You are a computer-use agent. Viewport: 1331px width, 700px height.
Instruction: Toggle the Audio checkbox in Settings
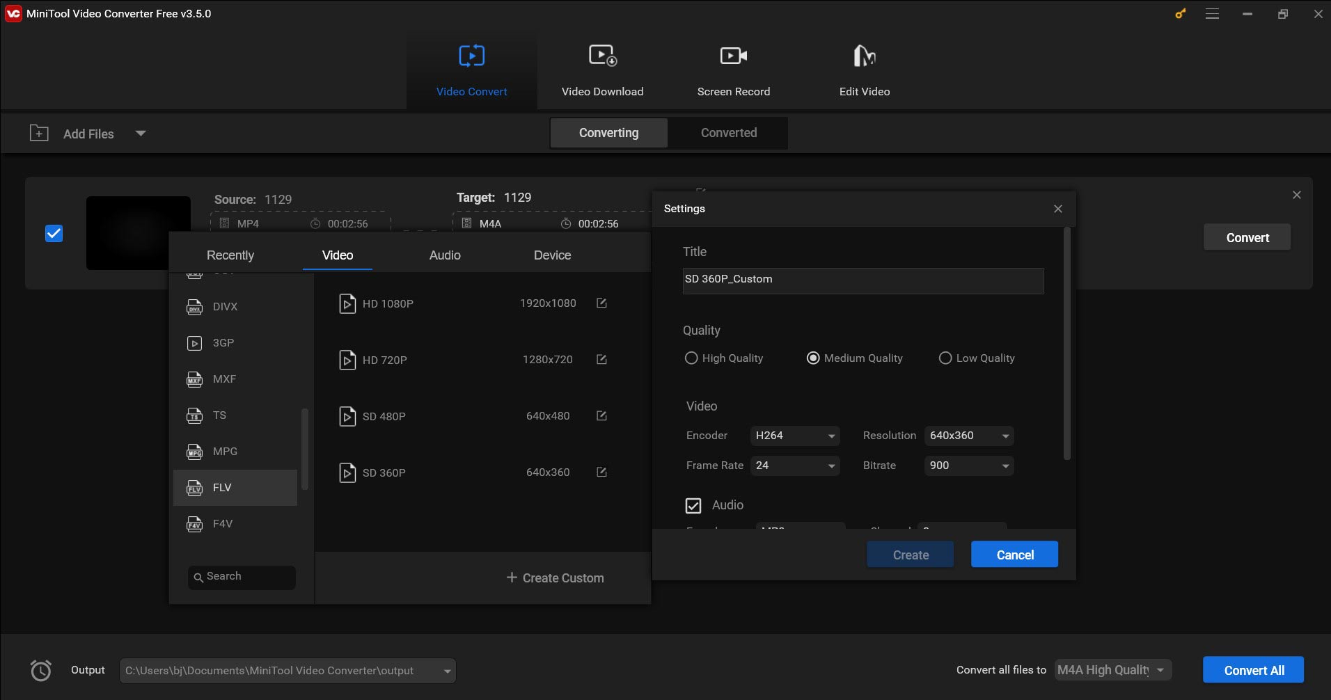tap(693, 506)
